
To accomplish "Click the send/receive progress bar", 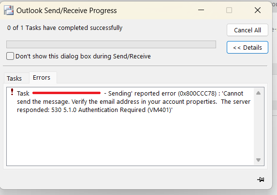I will pyautogui.click(x=111, y=44).
